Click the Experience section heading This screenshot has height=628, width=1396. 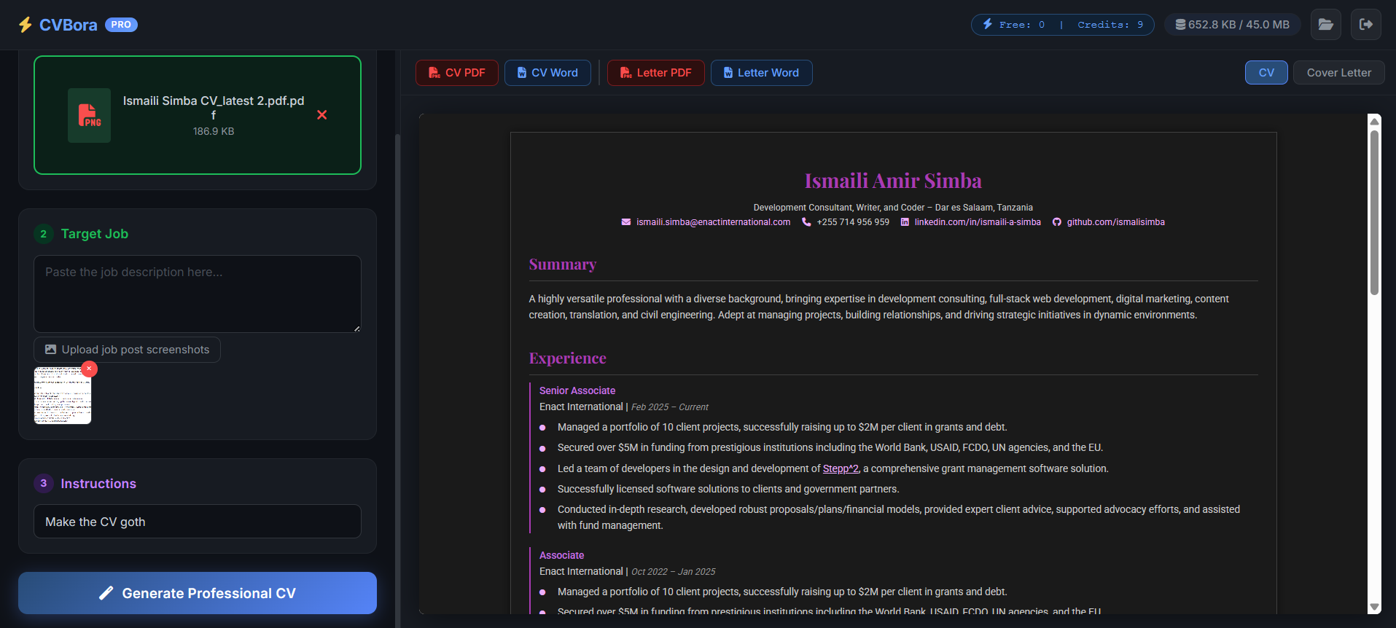tap(567, 358)
